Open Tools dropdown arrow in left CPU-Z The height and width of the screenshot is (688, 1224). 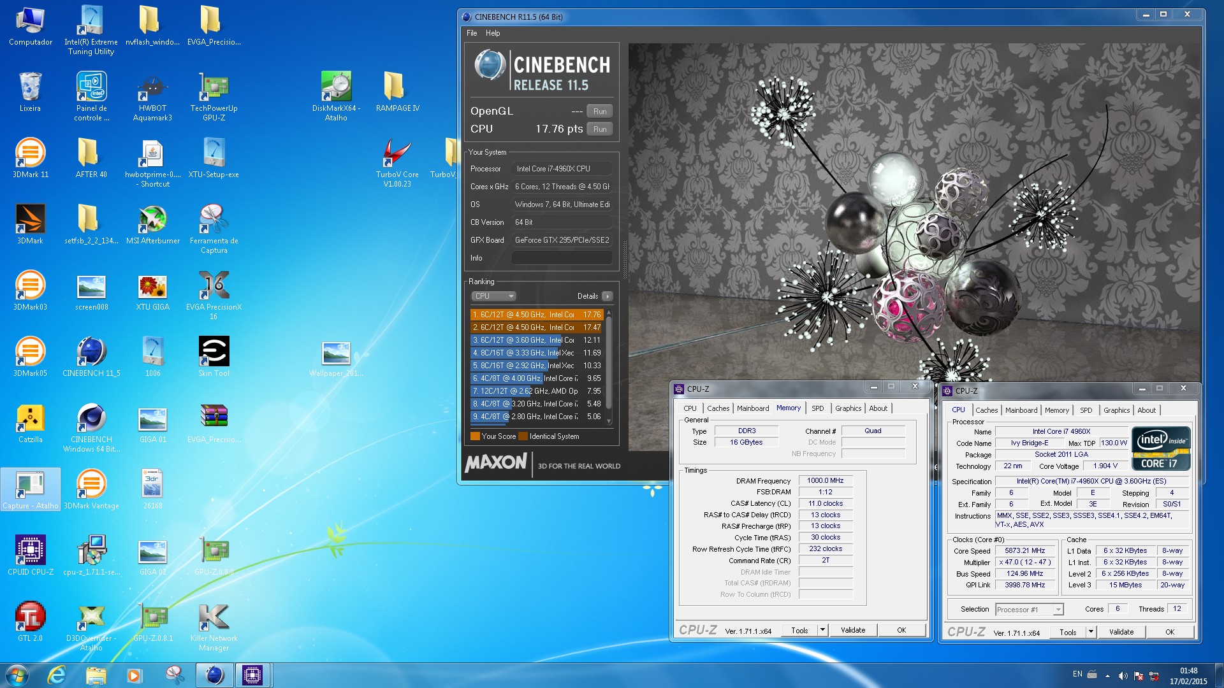point(823,630)
